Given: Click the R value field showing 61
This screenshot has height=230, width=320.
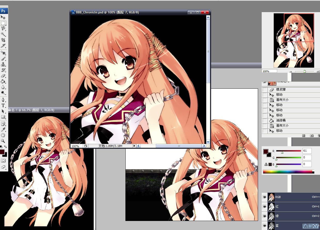Looking at the screenshot, I should [x=307, y=151].
